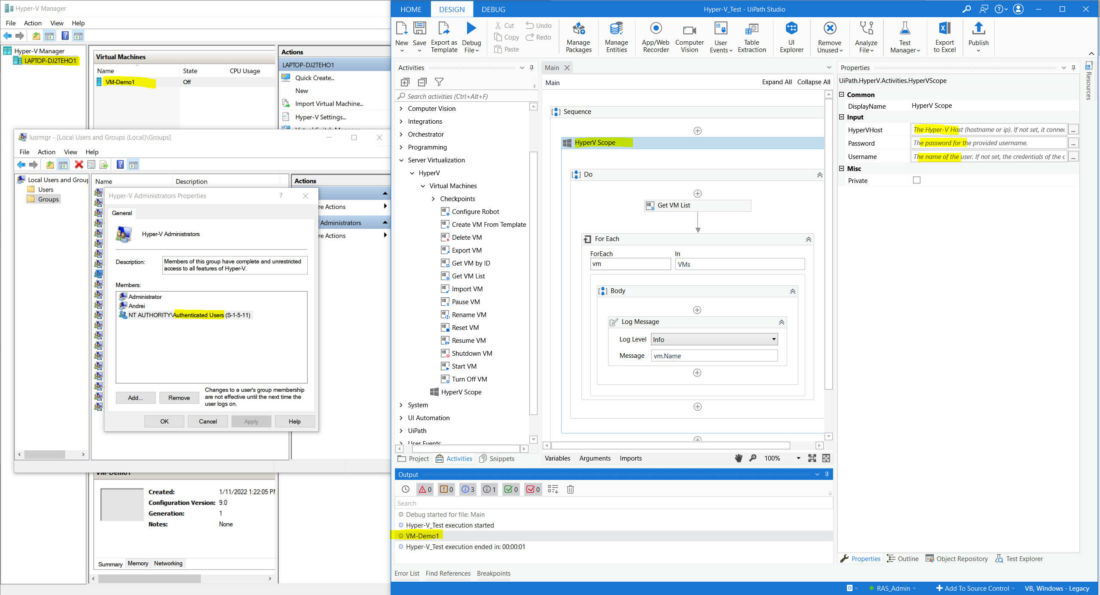The height and width of the screenshot is (595, 1100).
Task: Click the fit to screen icon
Action: (812, 458)
